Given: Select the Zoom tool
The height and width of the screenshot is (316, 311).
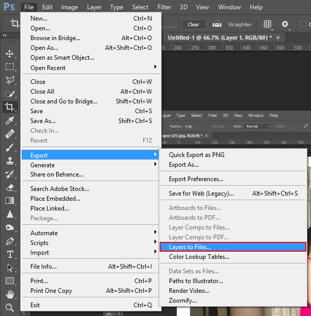Looking at the screenshot, I should [9, 308].
